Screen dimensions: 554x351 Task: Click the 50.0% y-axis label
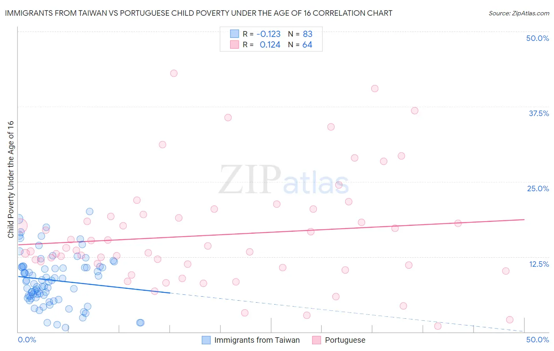537,39
